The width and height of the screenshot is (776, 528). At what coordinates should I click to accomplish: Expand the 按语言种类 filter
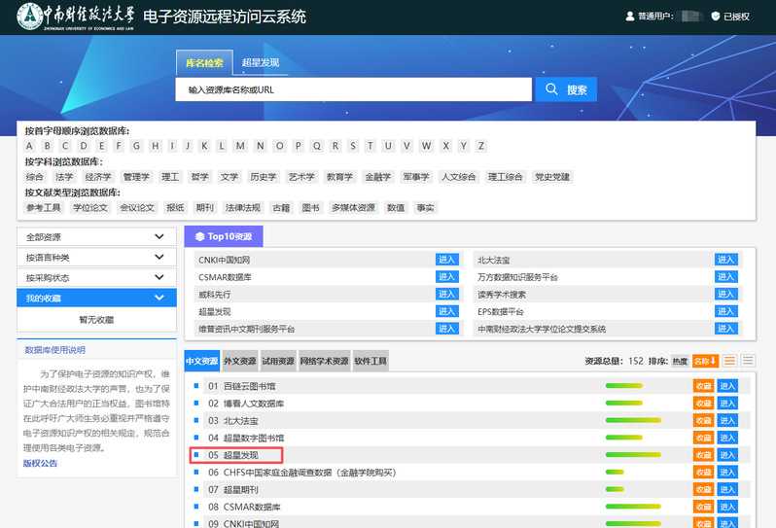tap(95, 257)
